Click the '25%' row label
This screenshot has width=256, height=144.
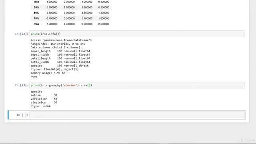36,7
